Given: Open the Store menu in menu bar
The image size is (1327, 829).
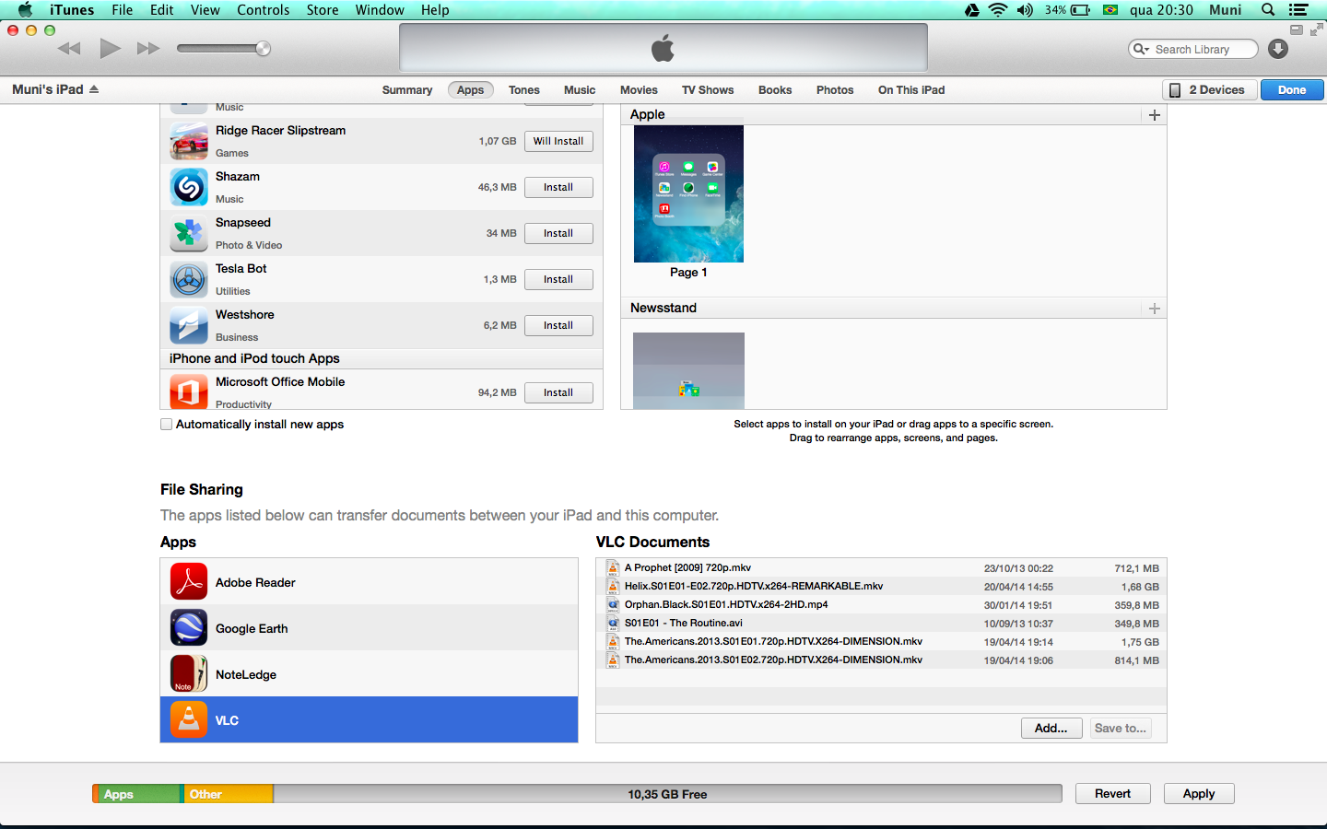Looking at the screenshot, I should point(323,10).
